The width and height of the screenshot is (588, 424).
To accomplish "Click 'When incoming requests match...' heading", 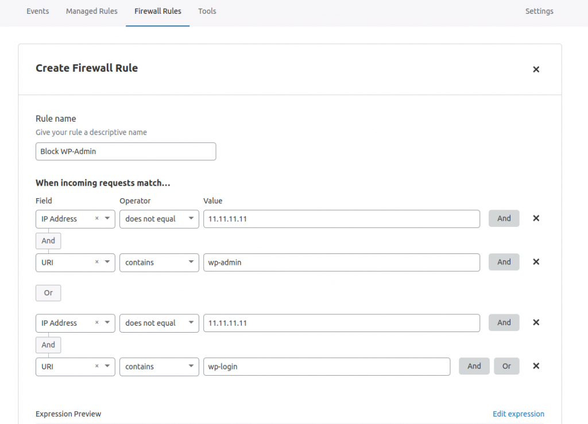I will point(103,183).
